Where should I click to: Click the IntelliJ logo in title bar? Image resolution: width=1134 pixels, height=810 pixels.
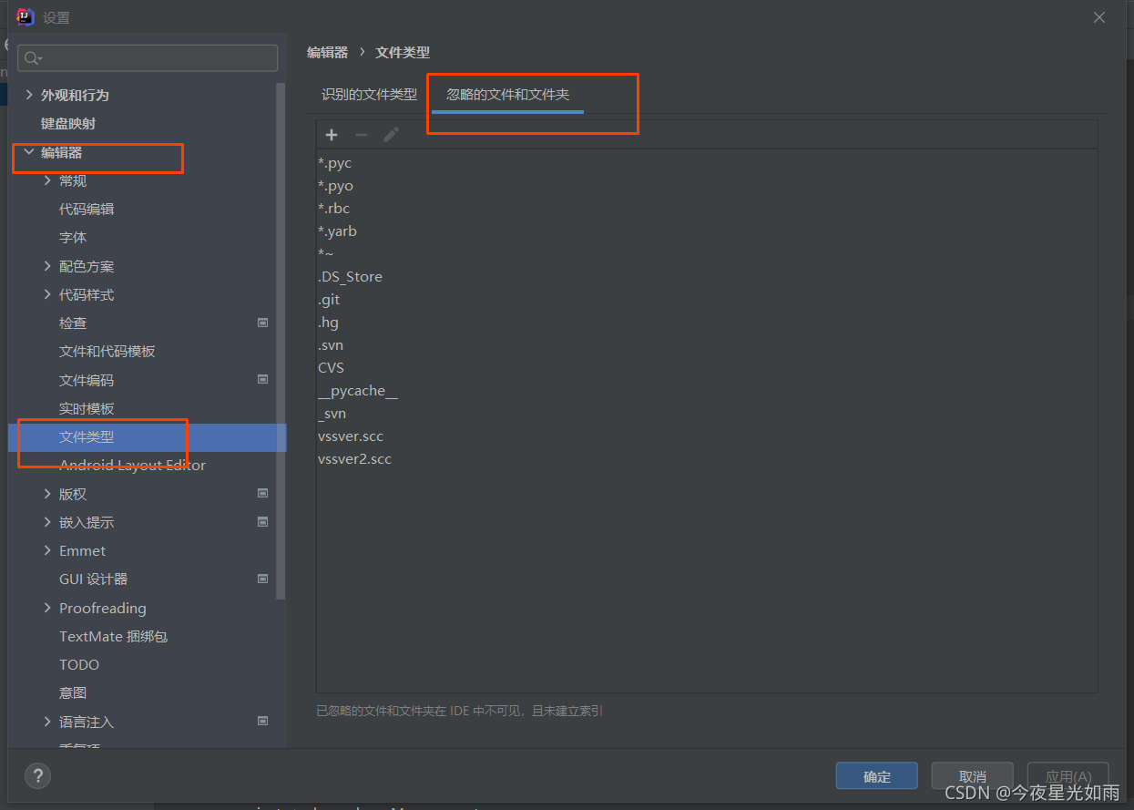click(26, 17)
